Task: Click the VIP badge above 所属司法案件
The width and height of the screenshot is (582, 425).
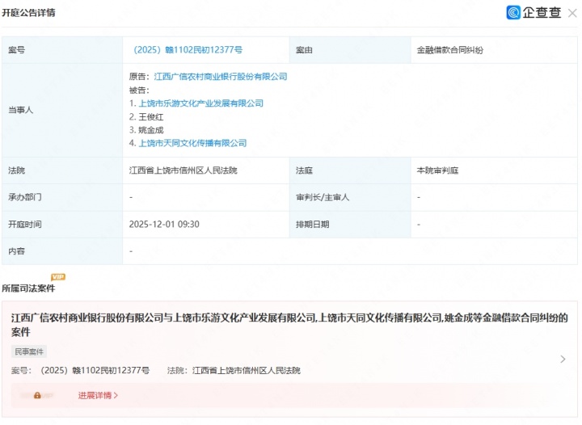Action: pyautogui.click(x=58, y=276)
